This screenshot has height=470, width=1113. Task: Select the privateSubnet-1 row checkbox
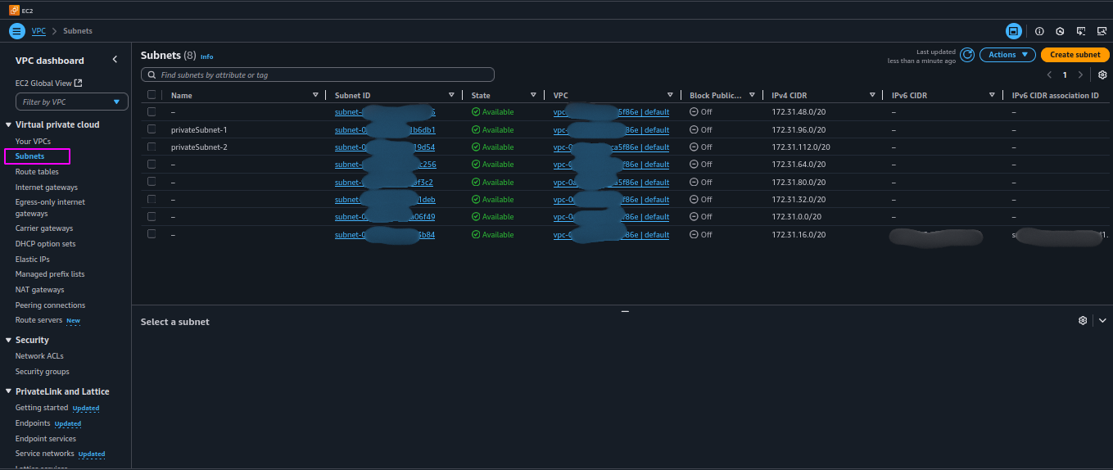152,129
